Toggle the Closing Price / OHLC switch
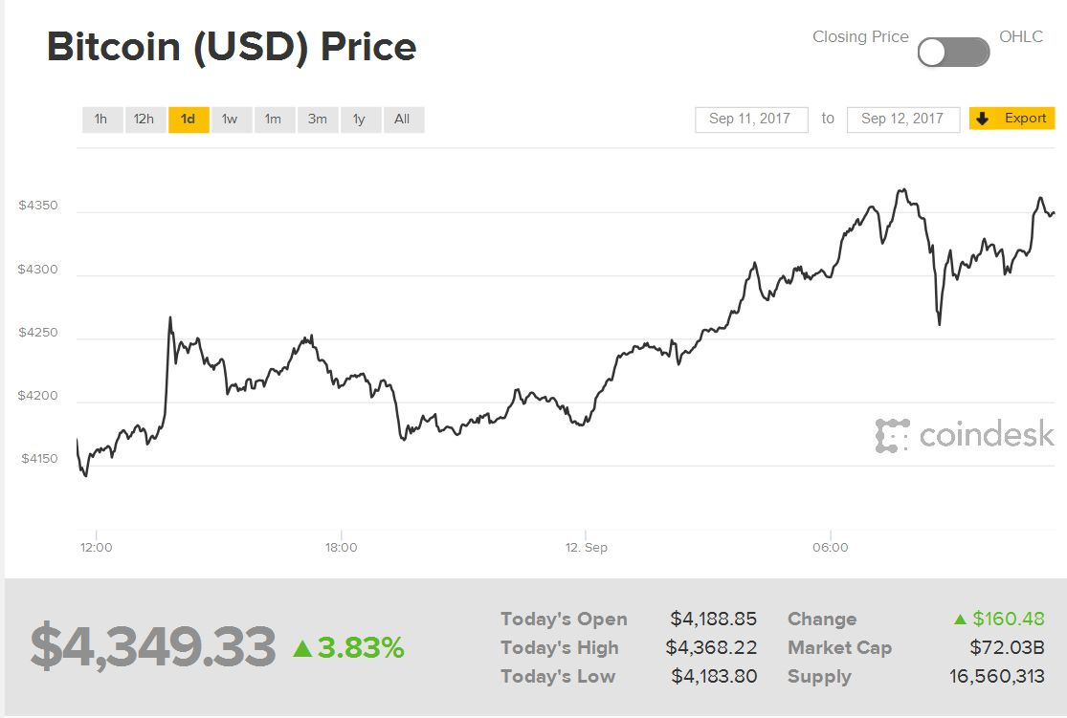 click(x=953, y=52)
